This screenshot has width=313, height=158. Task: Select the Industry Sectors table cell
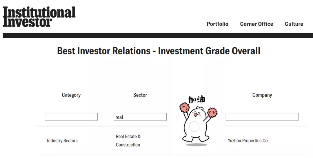tap(62, 141)
